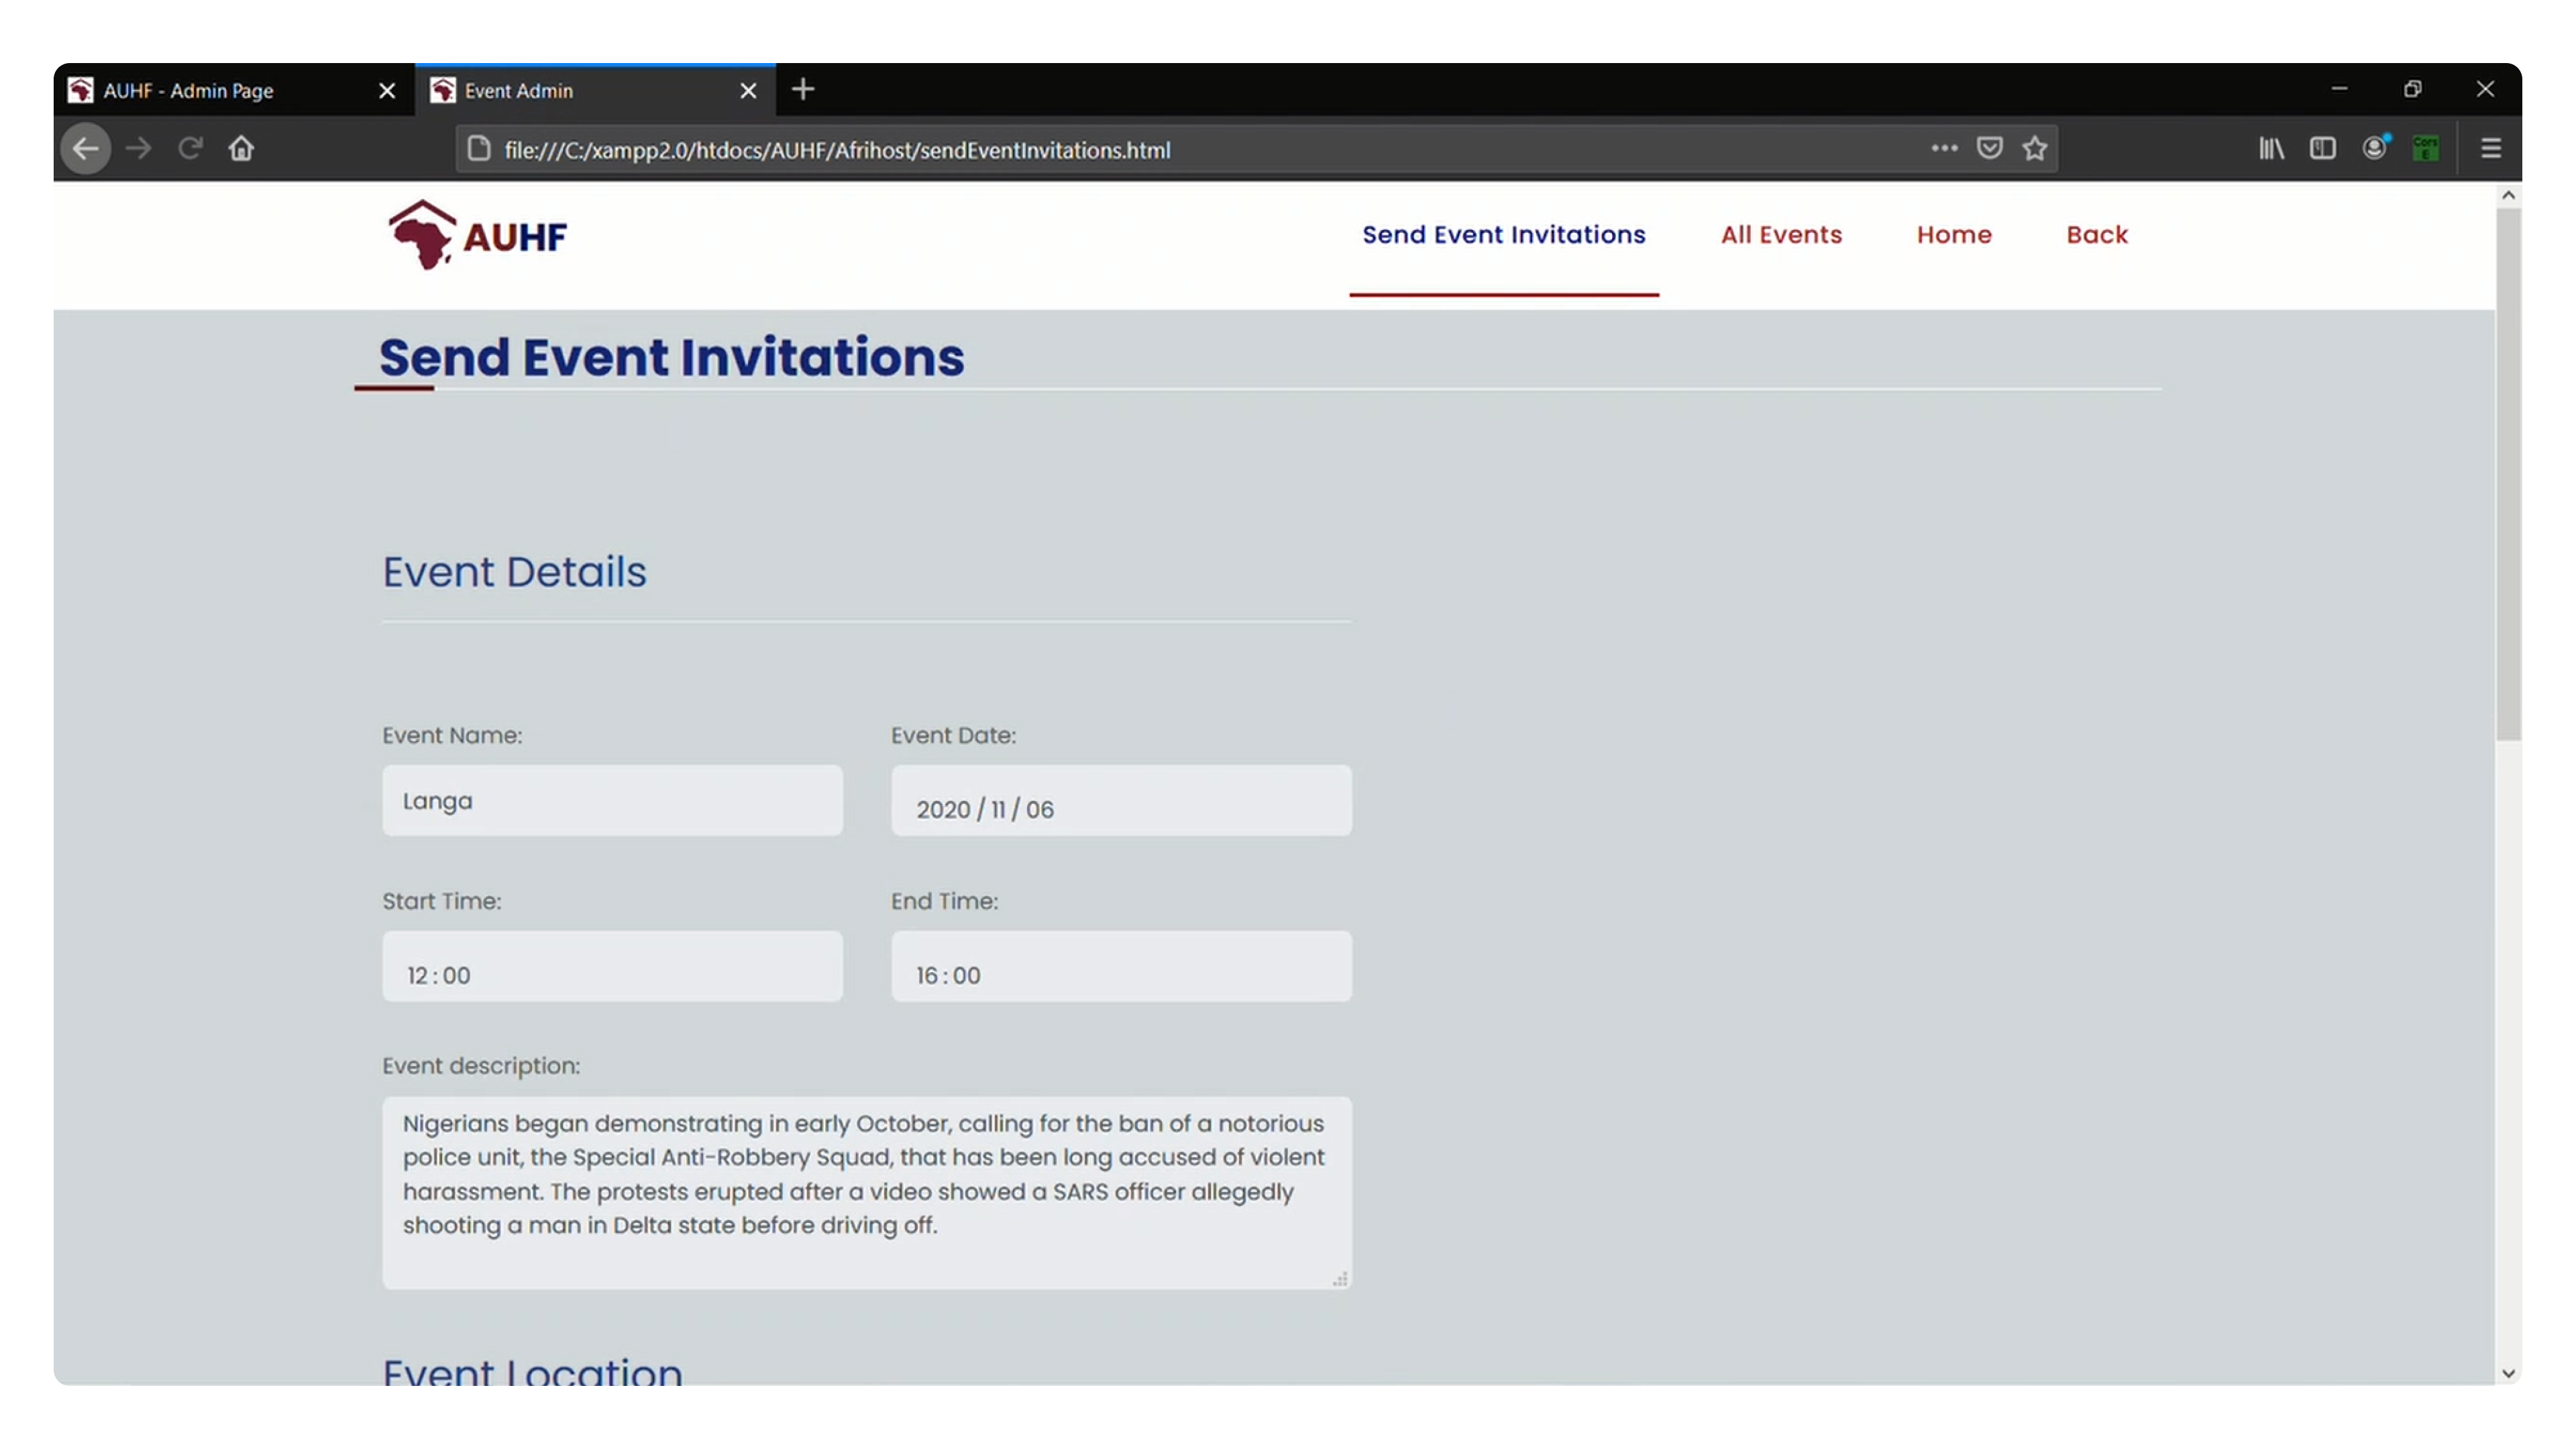Click the browser forward arrow
Viewport: 2576px width, 1449px height.
[138, 149]
